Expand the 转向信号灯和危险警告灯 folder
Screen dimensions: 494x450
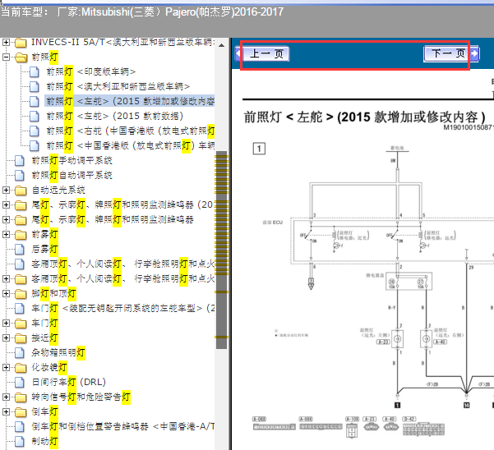6,397
